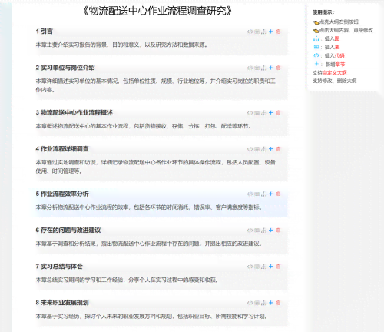Screen dimensions: 384x332
Task: Insert a table into 2 实习单位与岗位介绍
Action: [x=257, y=68]
